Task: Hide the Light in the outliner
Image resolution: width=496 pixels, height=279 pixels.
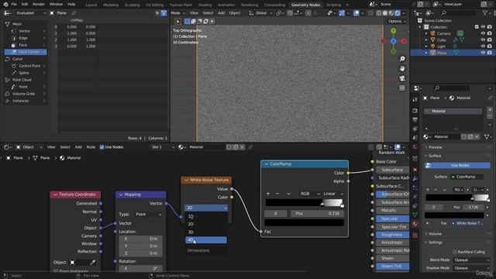Action: (483, 46)
